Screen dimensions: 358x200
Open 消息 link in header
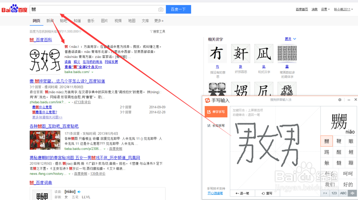(x=315, y=9)
